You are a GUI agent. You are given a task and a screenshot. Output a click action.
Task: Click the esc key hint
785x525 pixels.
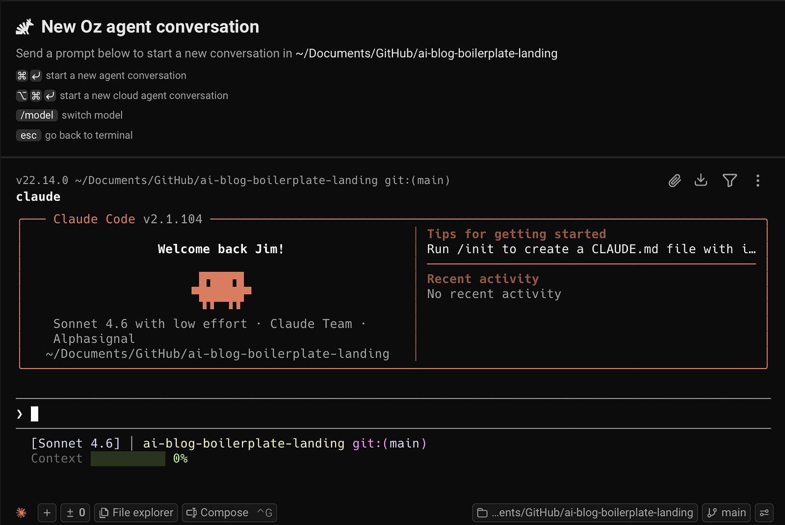(x=28, y=135)
